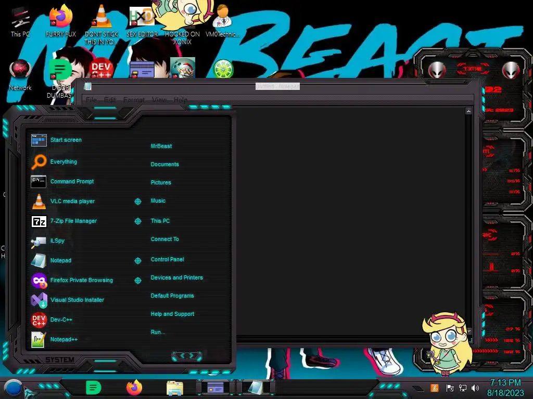
Task: Select VM0Technic doctor desktop icon
Action: [x=223, y=21]
